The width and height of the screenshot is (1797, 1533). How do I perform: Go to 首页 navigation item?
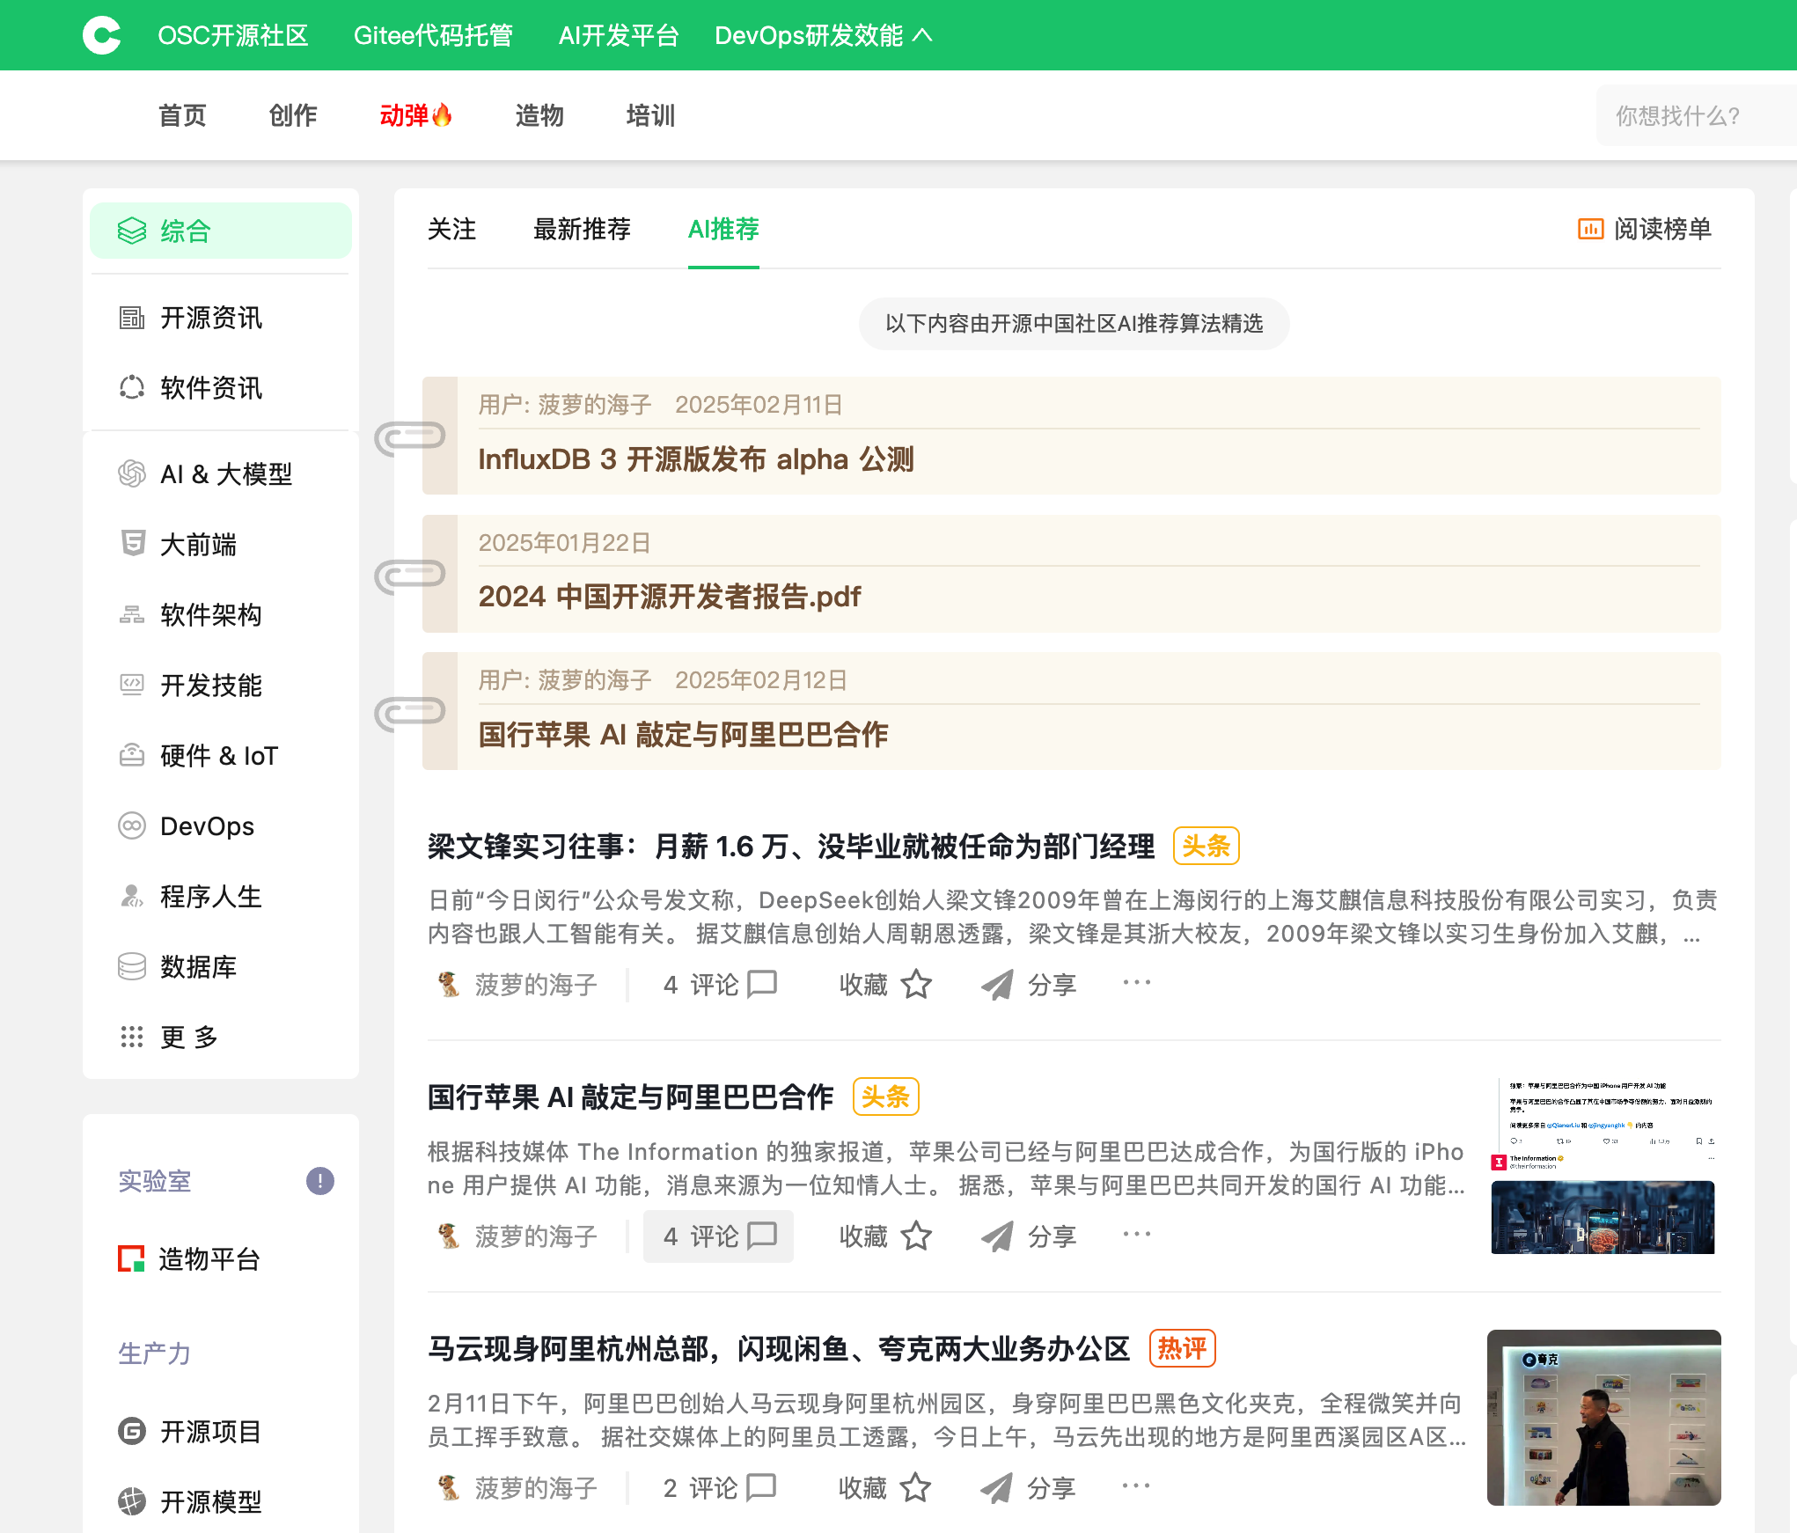pos(182,115)
